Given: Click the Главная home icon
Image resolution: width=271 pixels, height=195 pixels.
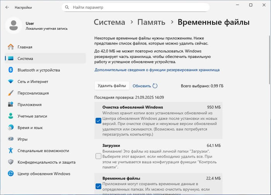Looking at the screenshot, I should (11, 47).
